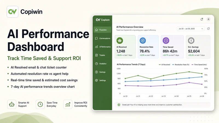The width and height of the screenshot is (219, 123).
Task: Toggle the Time Saved (hrs) legend entry
Action: pos(199,65)
